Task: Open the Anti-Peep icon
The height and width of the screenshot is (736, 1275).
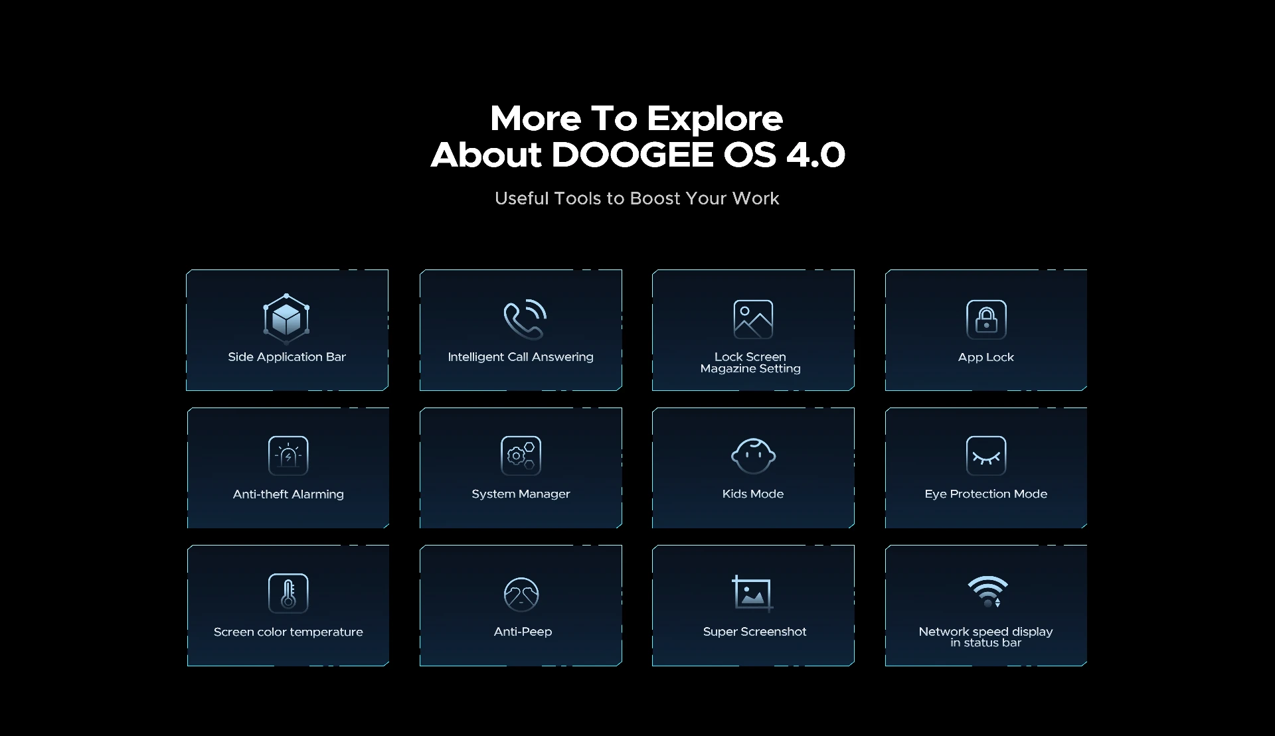Action: click(521, 594)
